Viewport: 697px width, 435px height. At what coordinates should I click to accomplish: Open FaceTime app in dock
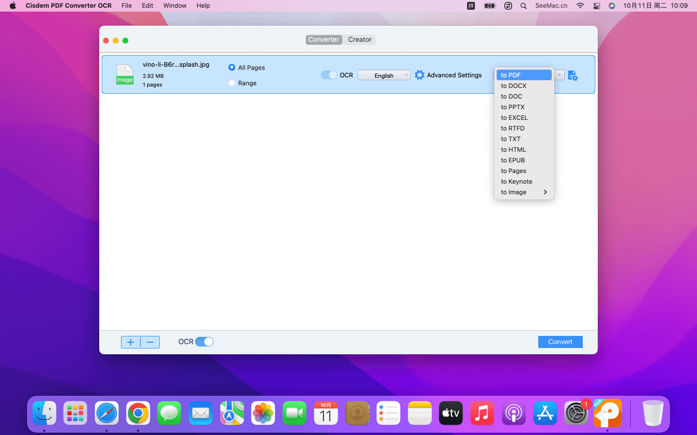click(294, 413)
